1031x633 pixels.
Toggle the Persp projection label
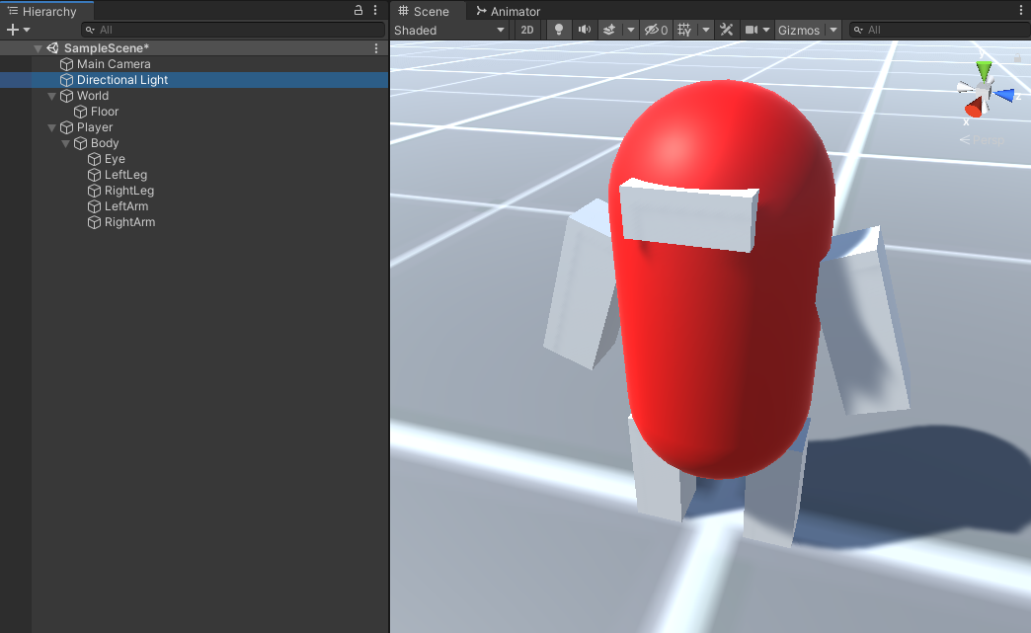click(x=982, y=140)
